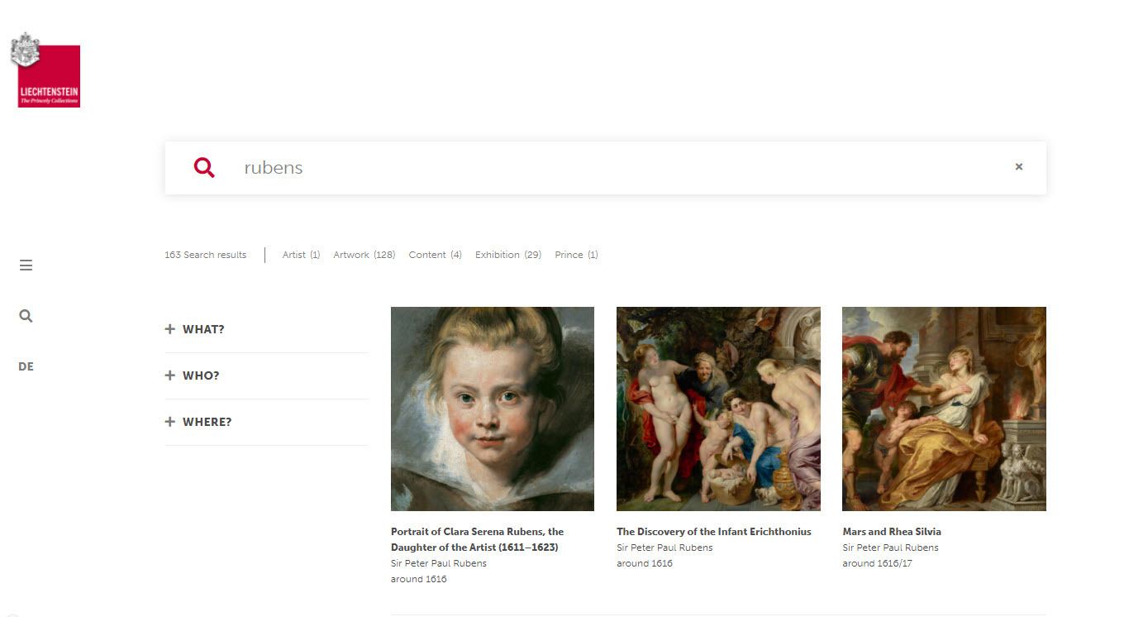
Task: Expand the WHERE? filter section
Action: [266, 422]
